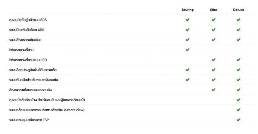This screenshot has width=258, height=134.
Task: Click the ระบบควบคุมเสถียรภาพ ESP label
Action: click(29, 120)
